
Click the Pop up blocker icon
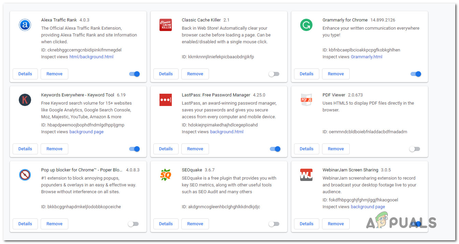click(25, 175)
